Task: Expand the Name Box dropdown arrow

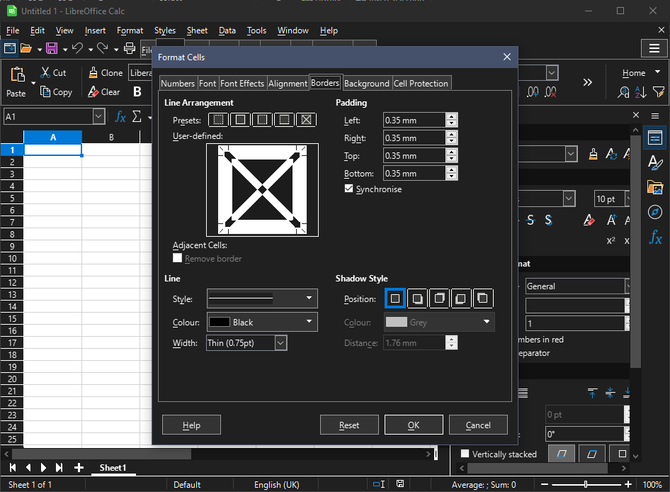Action: pyautogui.click(x=98, y=116)
